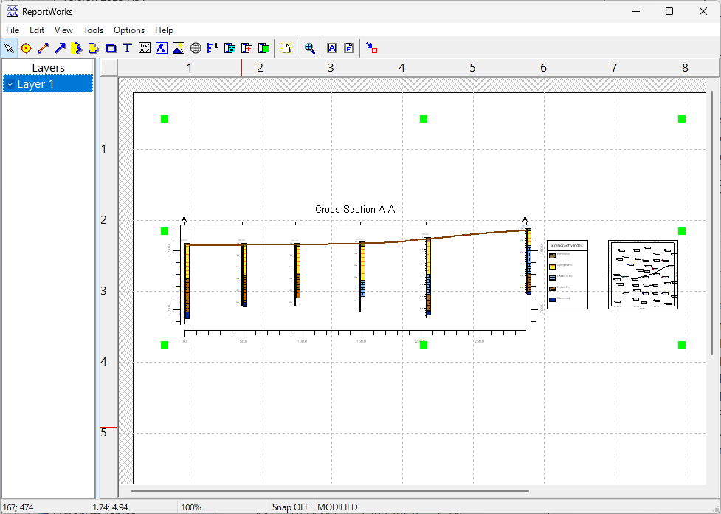Select the pointer arrow tool
Image resolution: width=721 pixels, height=514 pixels.
point(9,48)
